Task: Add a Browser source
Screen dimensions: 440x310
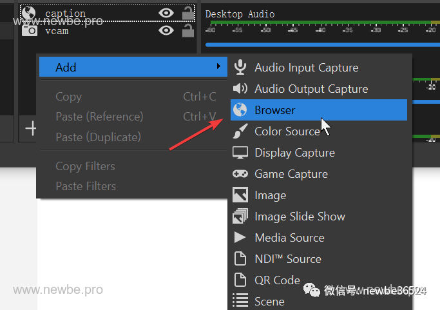Action: (319, 110)
